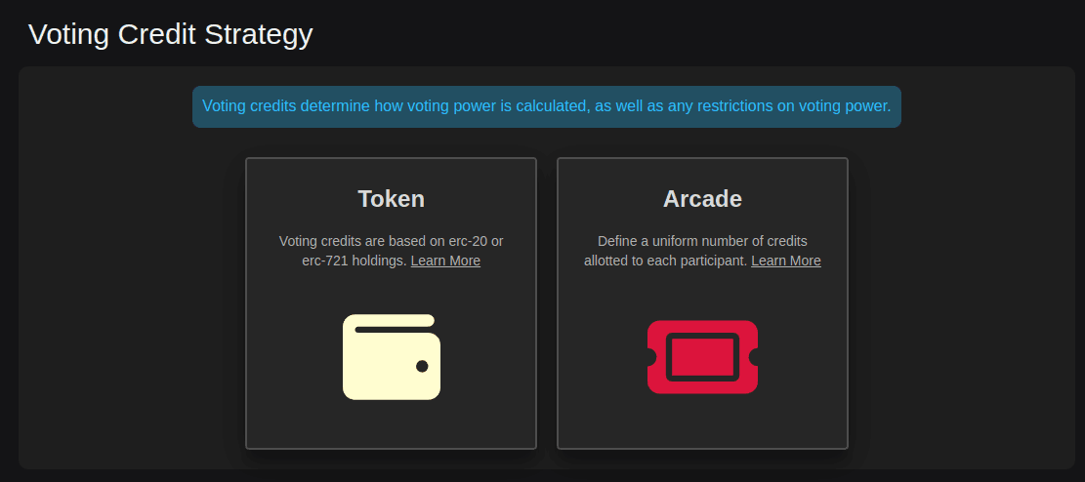Click the Arcade card heading

pyautogui.click(x=702, y=199)
